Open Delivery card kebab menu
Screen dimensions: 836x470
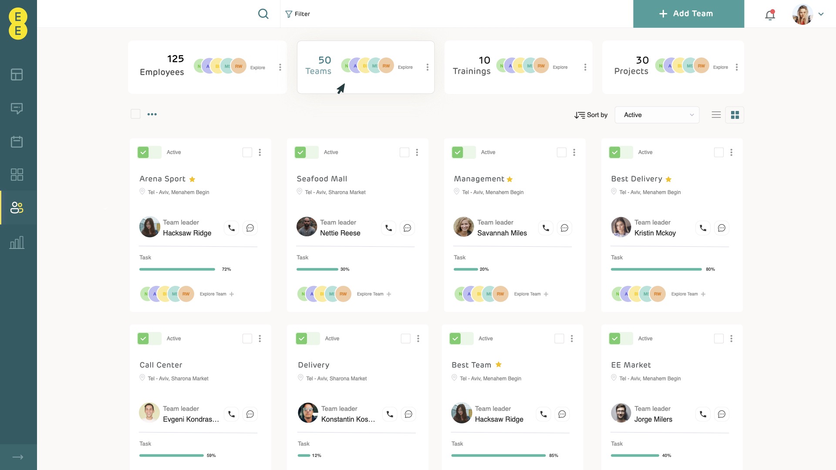(418, 339)
